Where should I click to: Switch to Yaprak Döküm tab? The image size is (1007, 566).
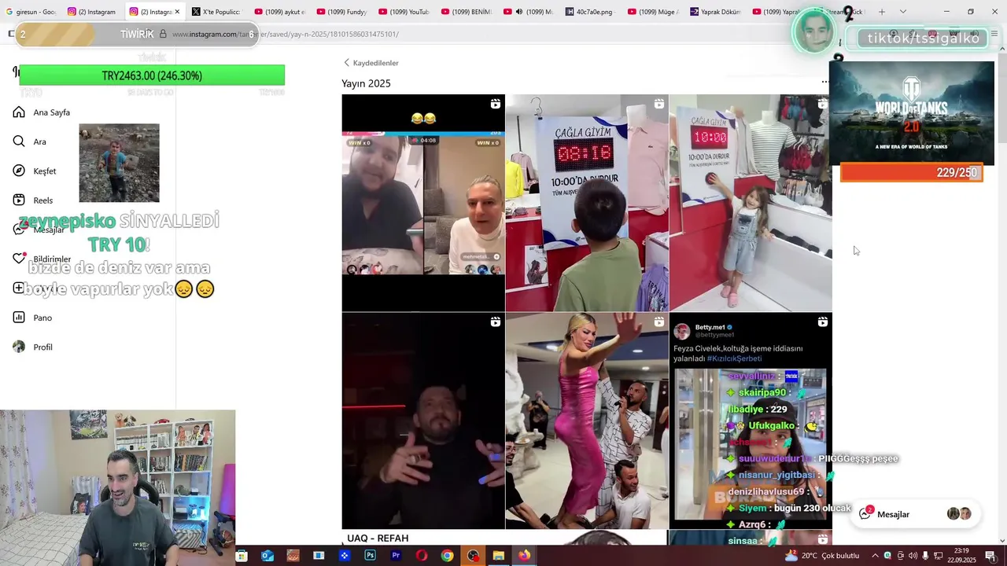pos(715,12)
